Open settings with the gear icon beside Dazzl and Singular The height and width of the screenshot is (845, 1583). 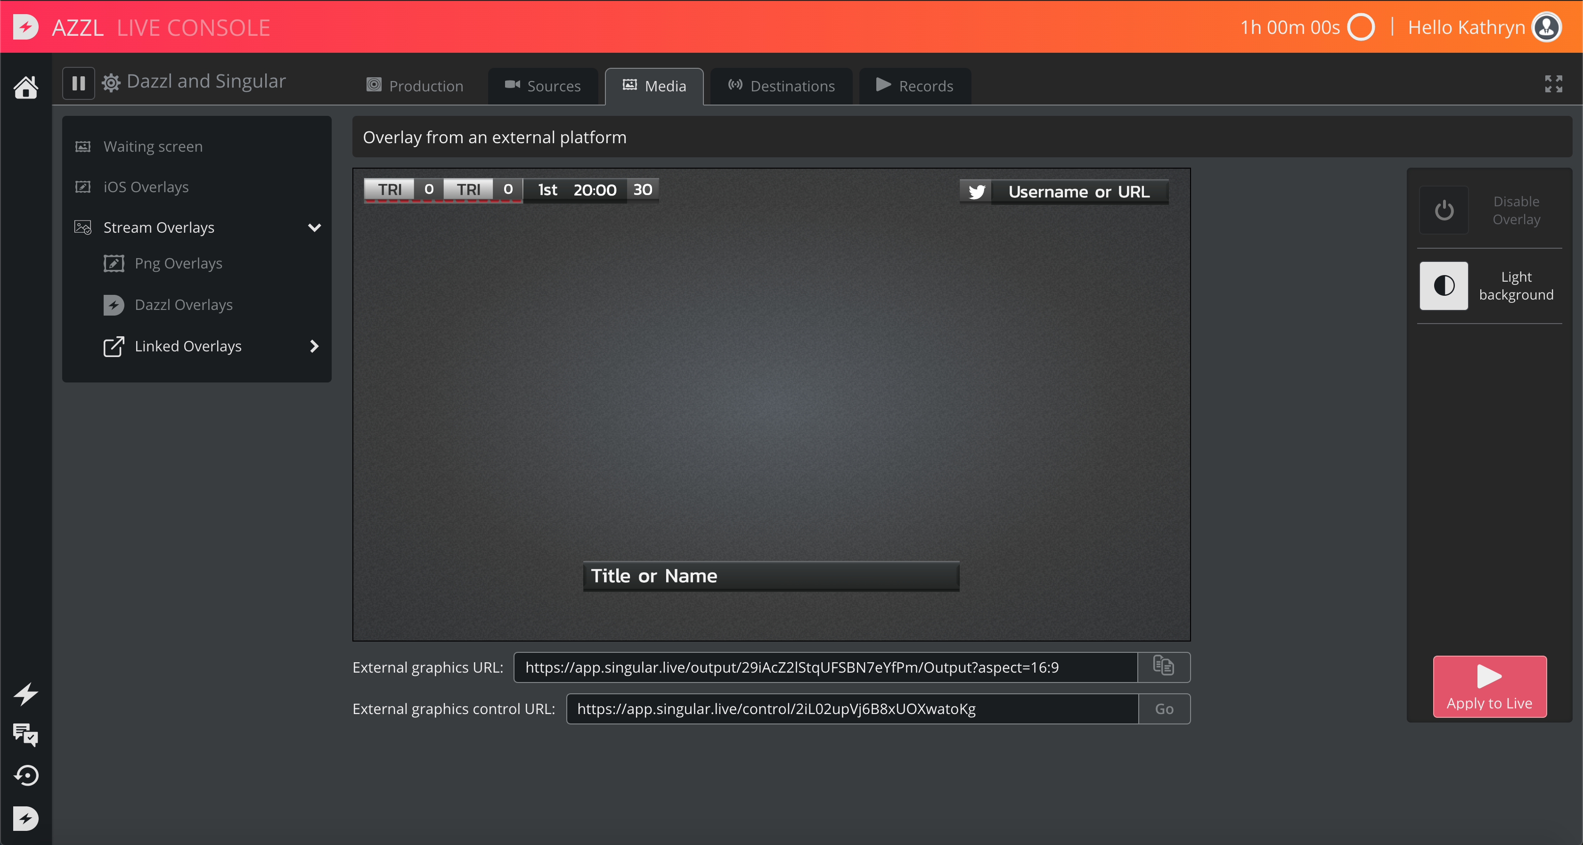click(111, 82)
